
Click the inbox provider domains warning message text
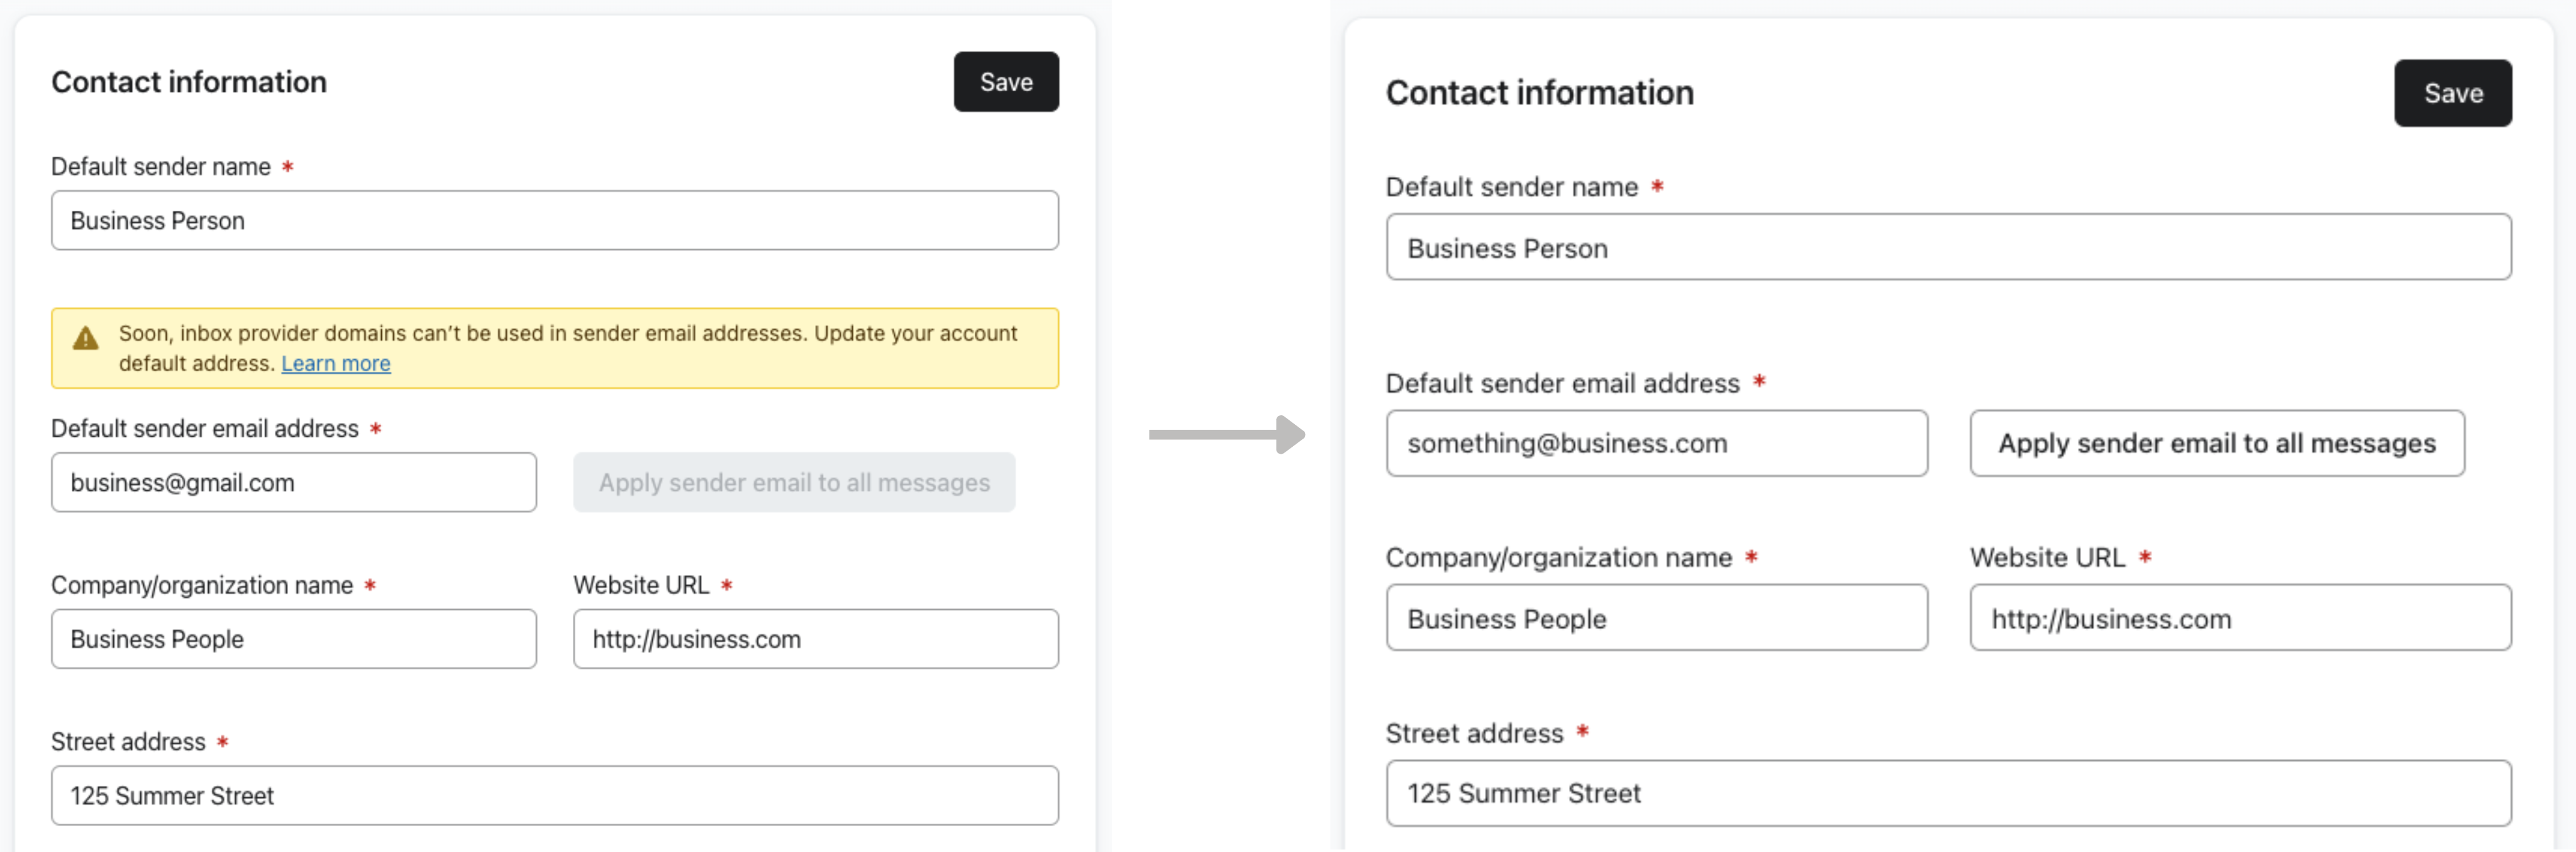pyautogui.click(x=567, y=334)
